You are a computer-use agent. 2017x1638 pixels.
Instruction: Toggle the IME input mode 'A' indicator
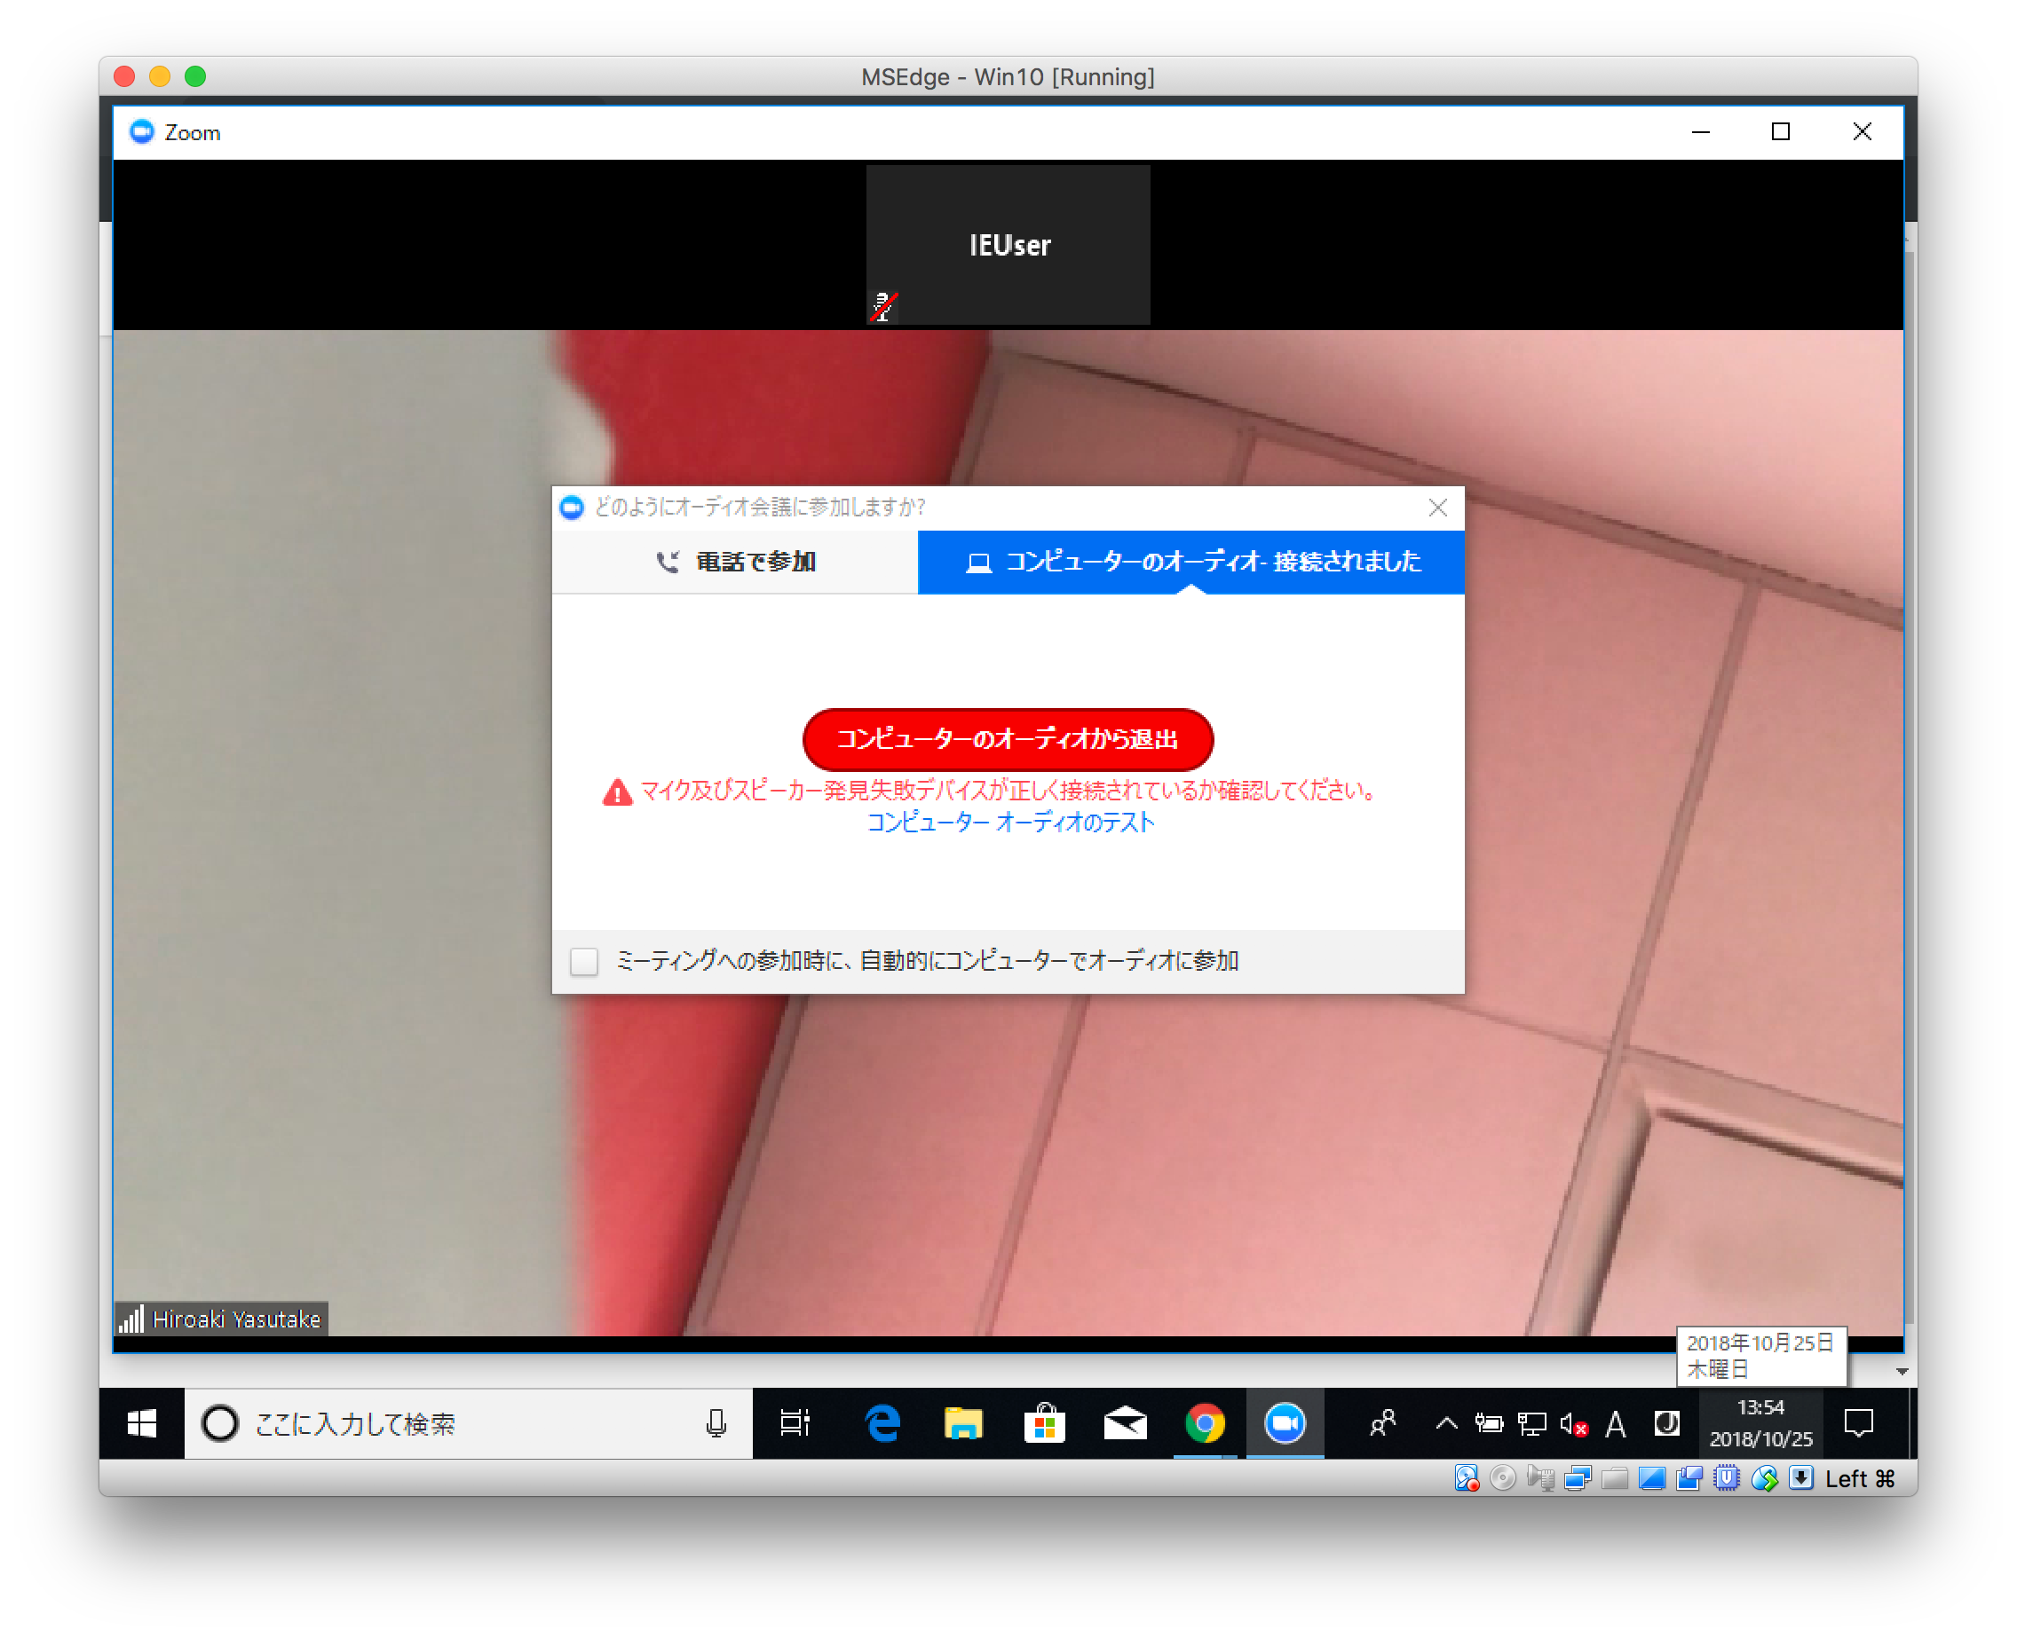[x=1615, y=1424]
